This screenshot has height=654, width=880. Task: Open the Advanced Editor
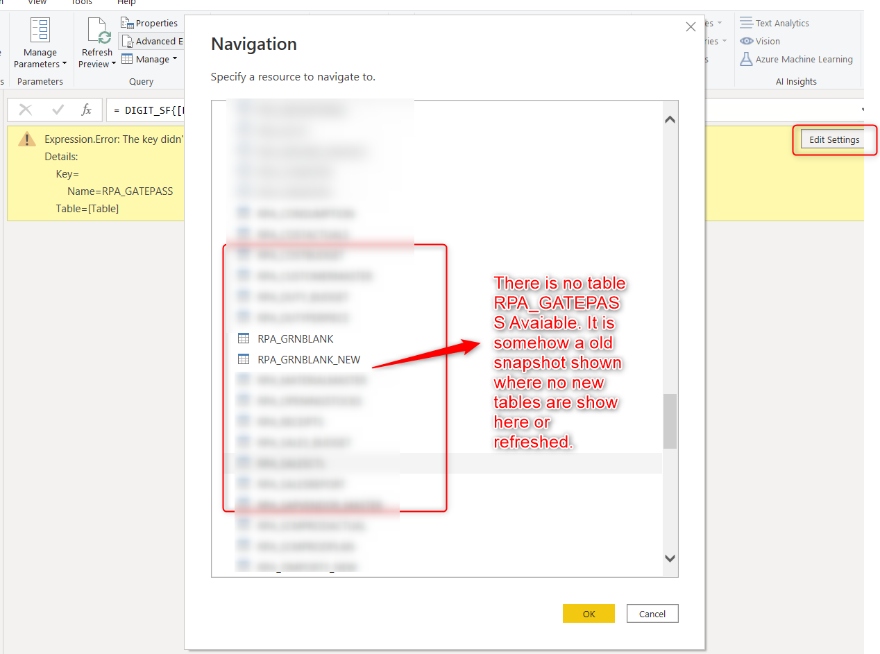152,41
